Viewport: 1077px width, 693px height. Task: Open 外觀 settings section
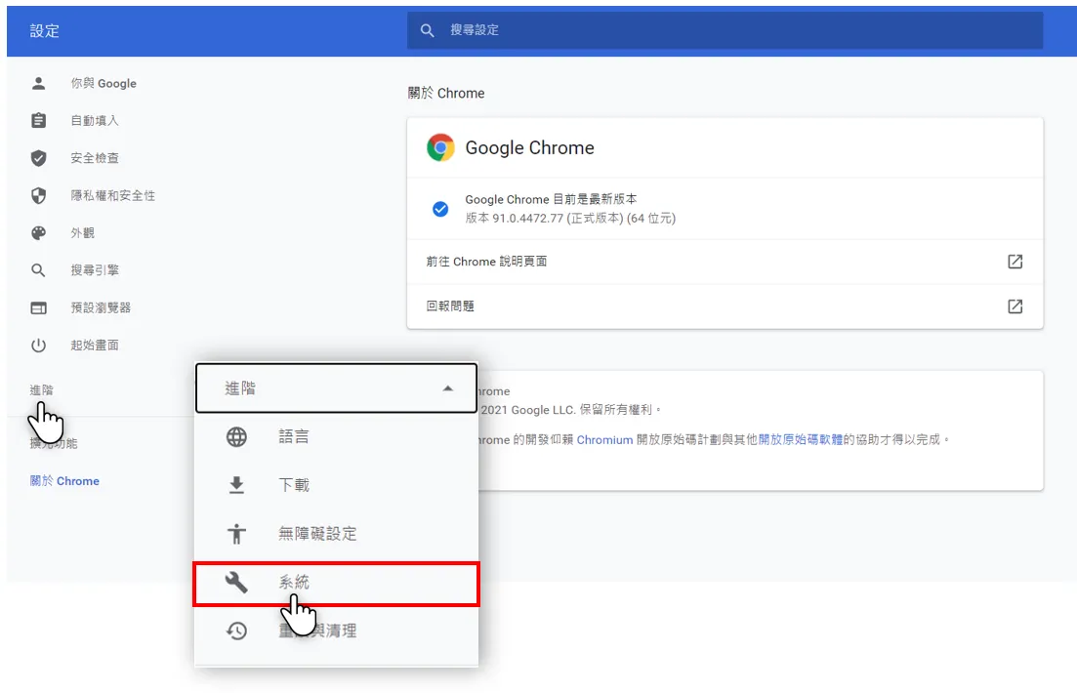[82, 233]
